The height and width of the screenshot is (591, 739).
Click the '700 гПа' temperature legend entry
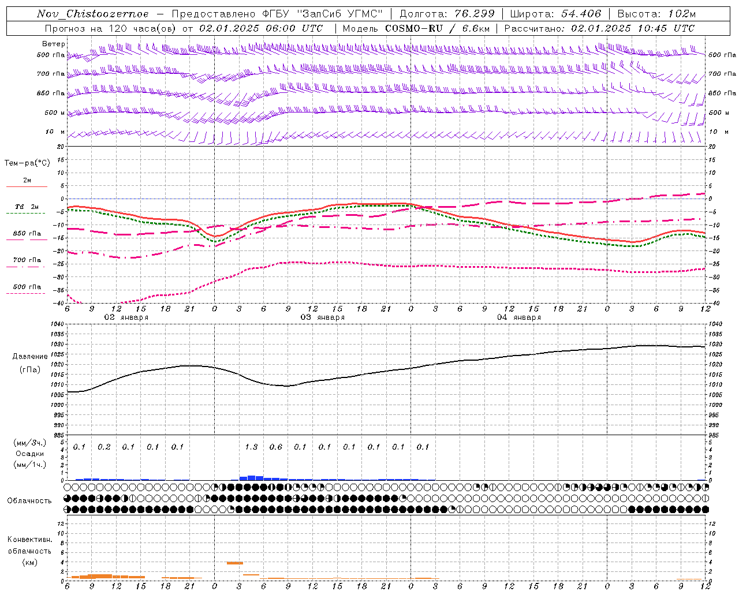point(27,260)
